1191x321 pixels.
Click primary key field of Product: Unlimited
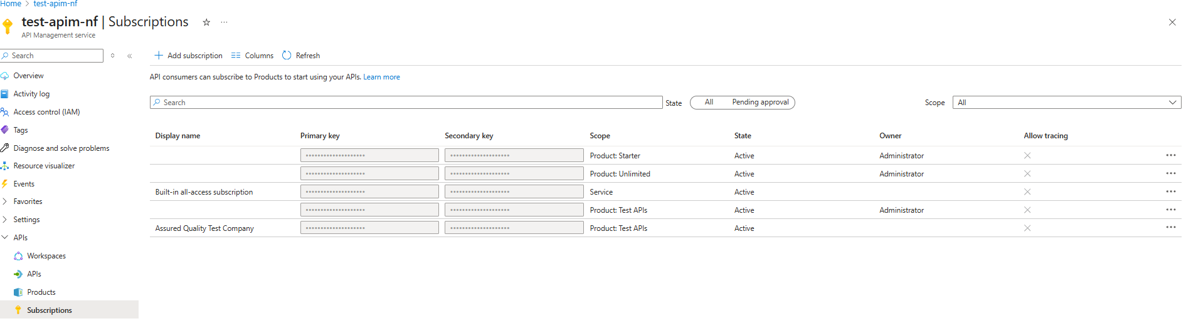click(x=369, y=173)
